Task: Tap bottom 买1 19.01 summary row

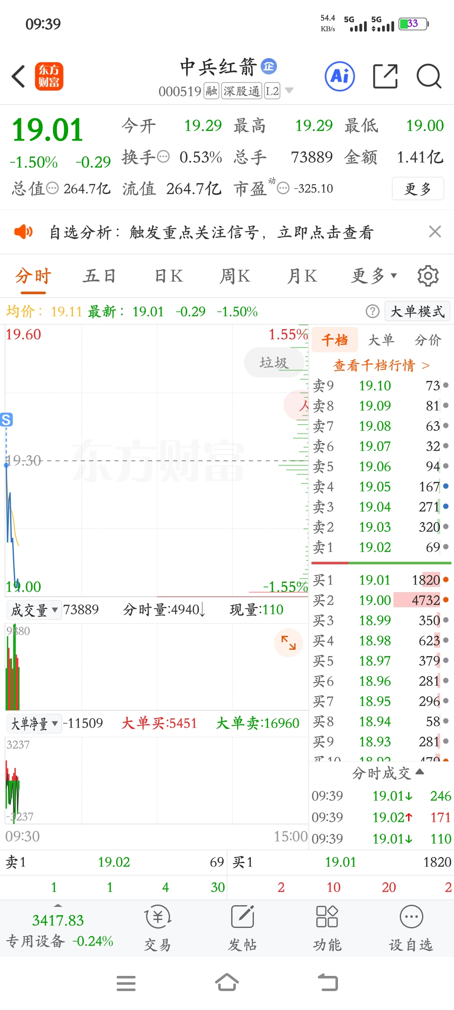Action: tap(341, 862)
